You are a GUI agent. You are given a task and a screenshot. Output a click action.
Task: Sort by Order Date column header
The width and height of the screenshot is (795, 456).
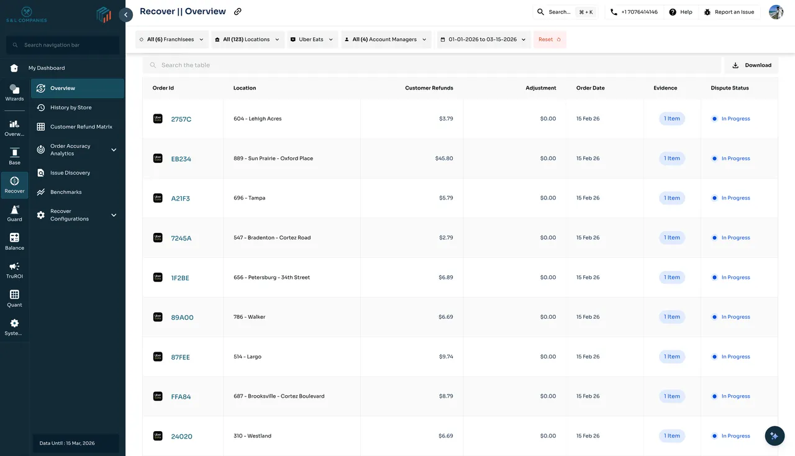tap(590, 88)
